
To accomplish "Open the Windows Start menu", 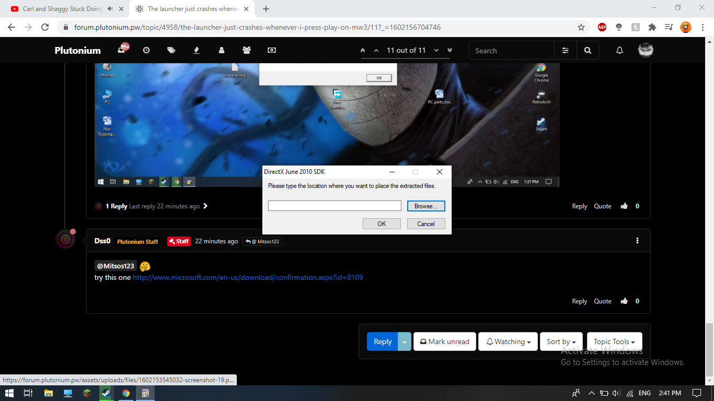I will (9, 393).
